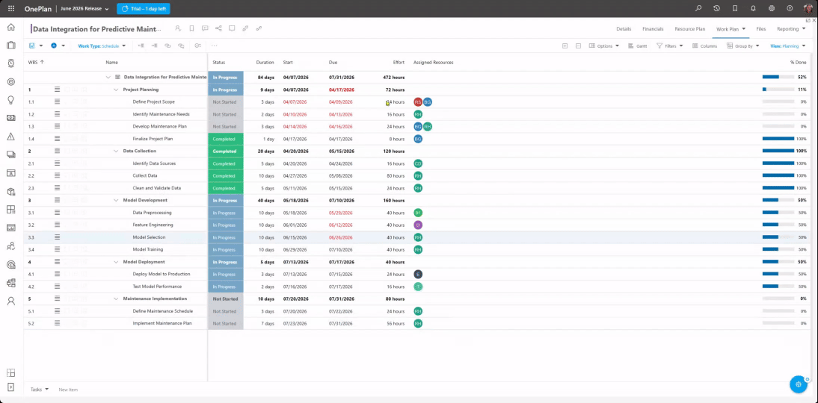Click the start date 05/18/2026 of Data Preprocessing

pyautogui.click(x=295, y=213)
